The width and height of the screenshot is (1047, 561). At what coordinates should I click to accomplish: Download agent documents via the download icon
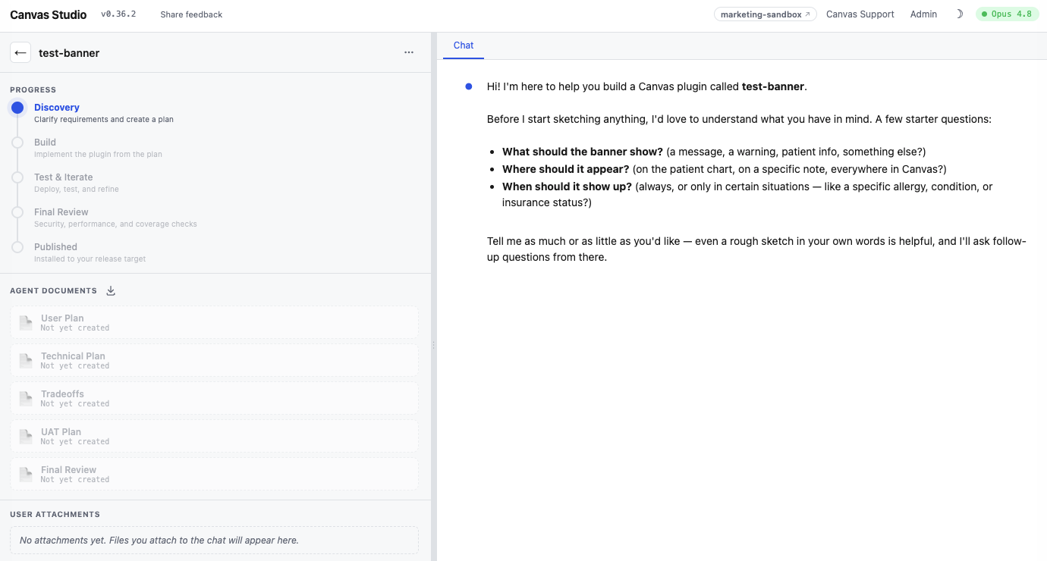[x=111, y=290]
